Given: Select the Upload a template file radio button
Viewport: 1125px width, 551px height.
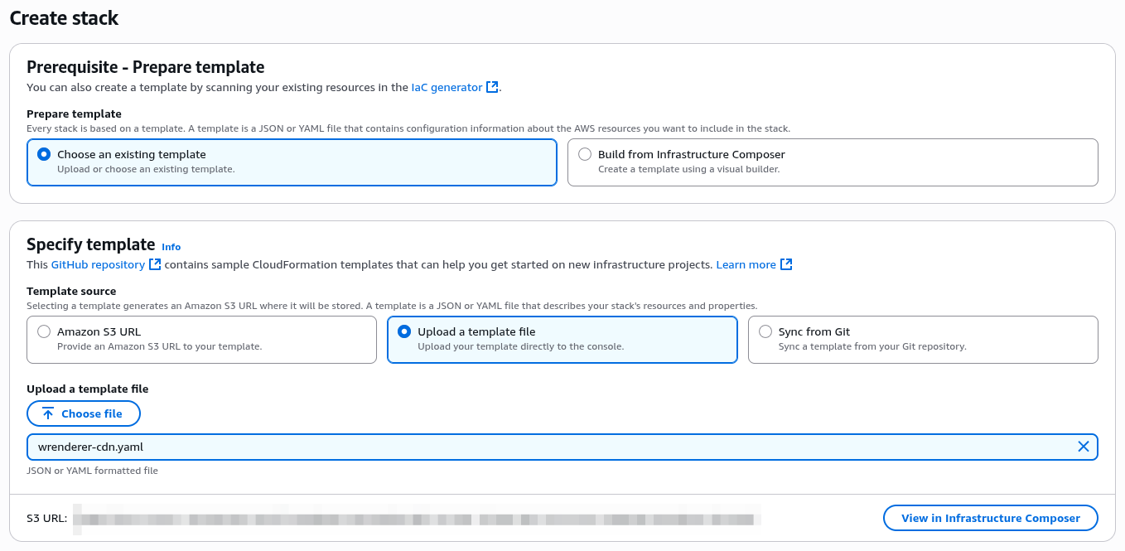Looking at the screenshot, I should click(403, 331).
